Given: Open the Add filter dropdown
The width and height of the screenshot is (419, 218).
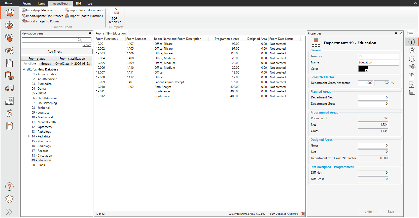Looking at the screenshot, I should click(x=57, y=52).
